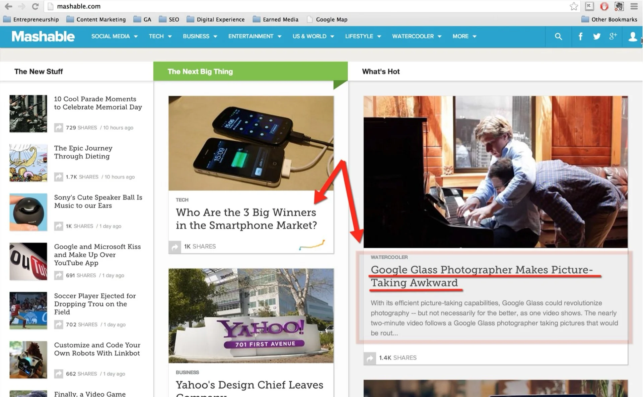Image resolution: width=643 pixels, height=397 pixels.
Task: Click share icon beside 1.4K shares
Action: point(370,358)
